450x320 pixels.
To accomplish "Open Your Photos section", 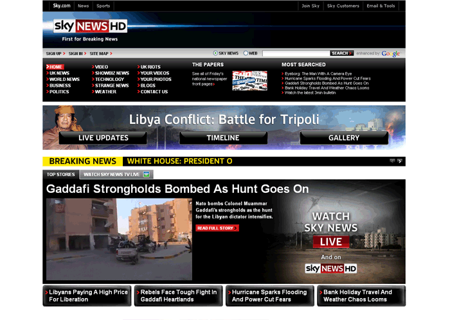I will pyautogui.click(x=154, y=80).
